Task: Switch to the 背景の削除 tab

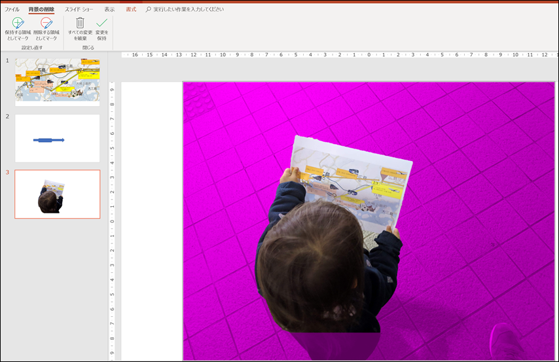Action: pyautogui.click(x=41, y=9)
